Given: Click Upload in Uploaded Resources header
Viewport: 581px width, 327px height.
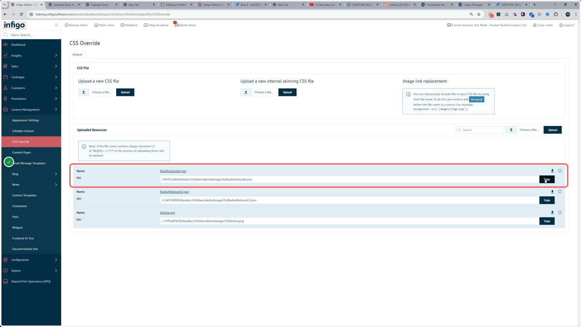Looking at the screenshot, I should tap(552, 130).
